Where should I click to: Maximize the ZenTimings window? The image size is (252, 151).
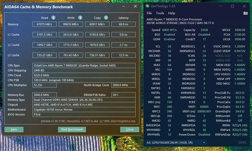pos(232,6)
